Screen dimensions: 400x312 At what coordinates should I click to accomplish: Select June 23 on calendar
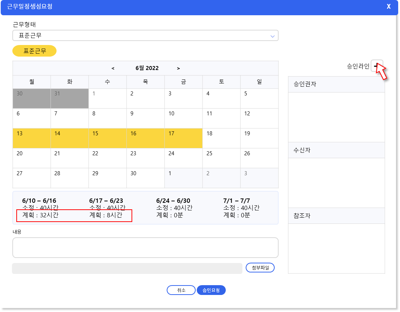click(146, 158)
